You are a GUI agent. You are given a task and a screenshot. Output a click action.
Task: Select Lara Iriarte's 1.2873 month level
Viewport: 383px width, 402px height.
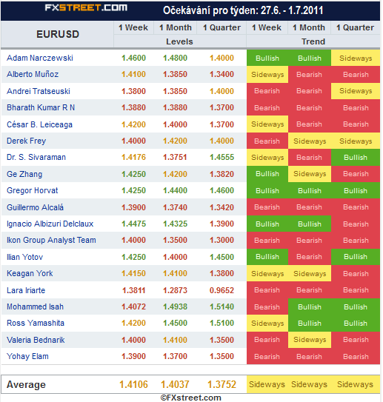coord(176,290)
